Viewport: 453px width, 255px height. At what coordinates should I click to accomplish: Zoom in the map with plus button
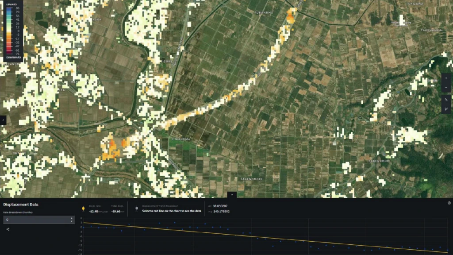click(446, 78)
